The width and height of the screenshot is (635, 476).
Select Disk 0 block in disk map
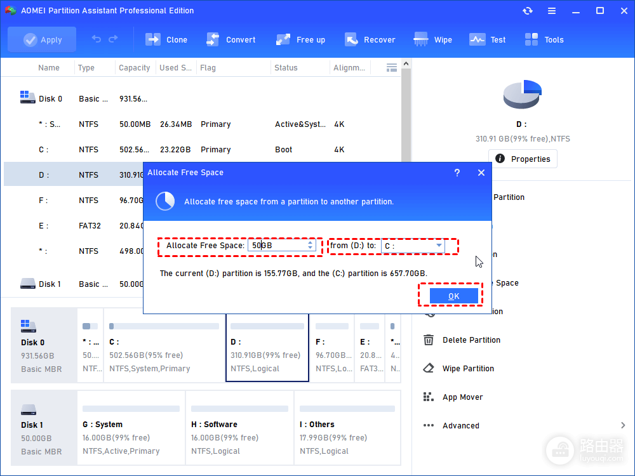(x=44, y=345)
